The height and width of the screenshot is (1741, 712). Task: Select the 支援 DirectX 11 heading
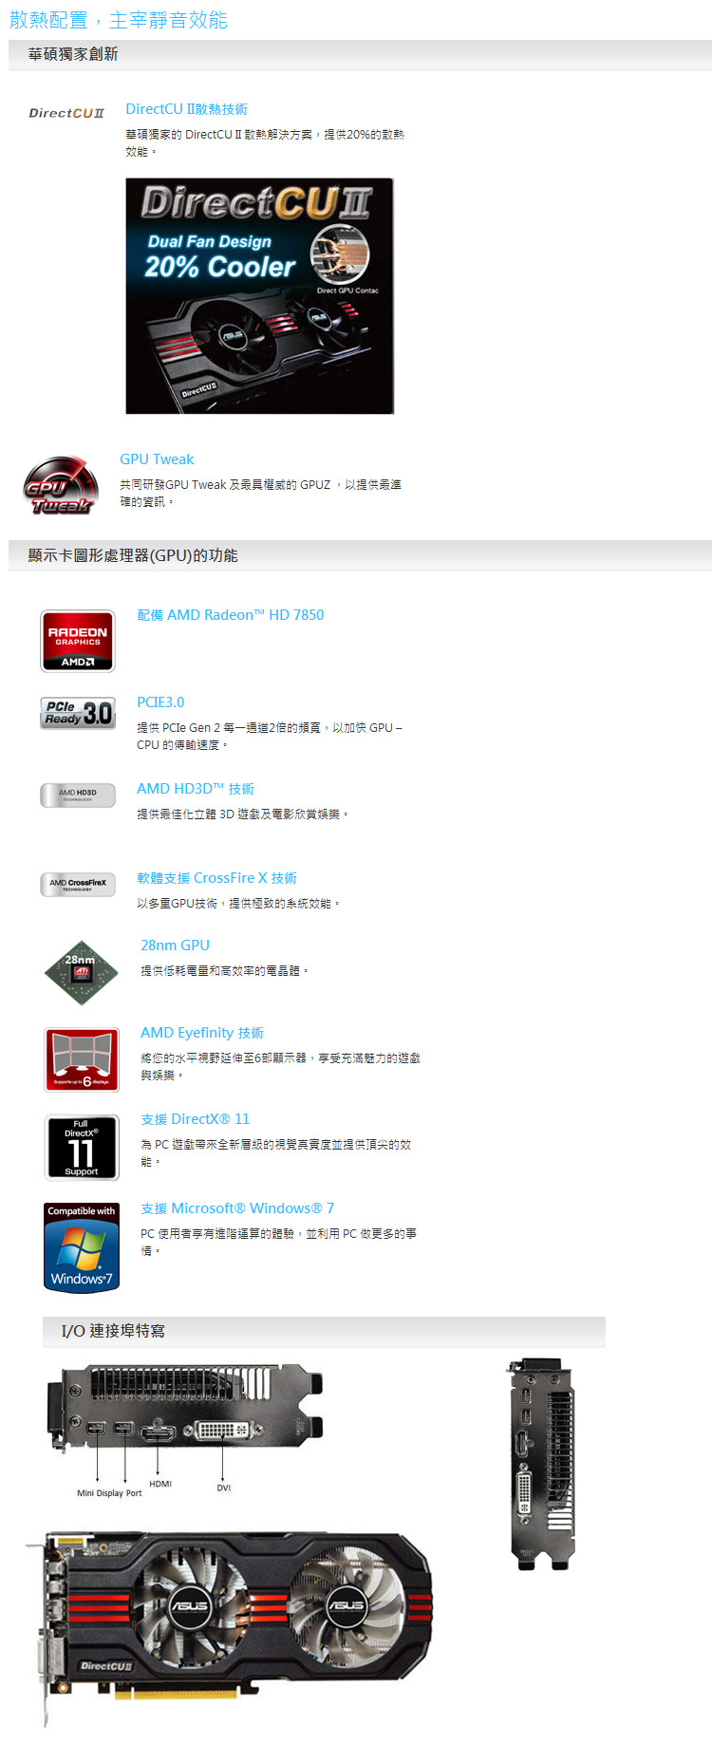(x=196, y=1119)
